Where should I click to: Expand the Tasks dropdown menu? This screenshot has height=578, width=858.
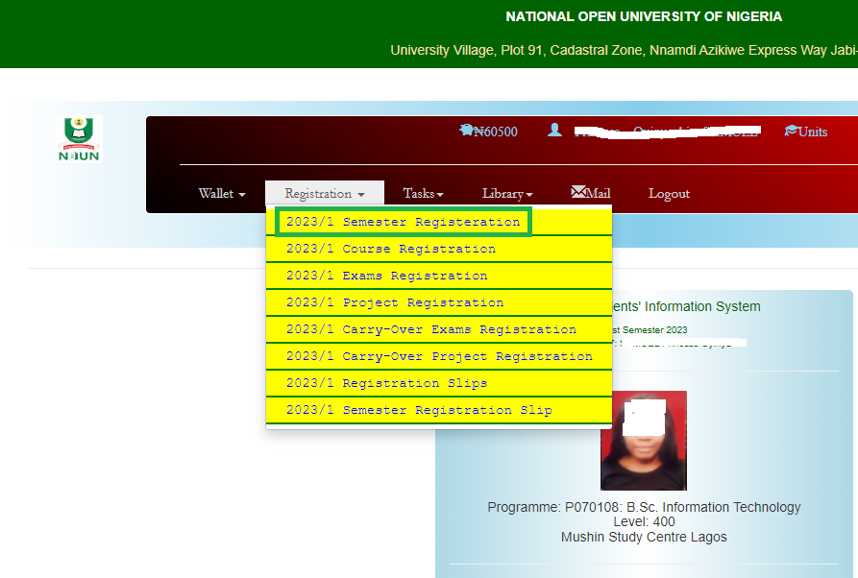[x=423, y=194]
